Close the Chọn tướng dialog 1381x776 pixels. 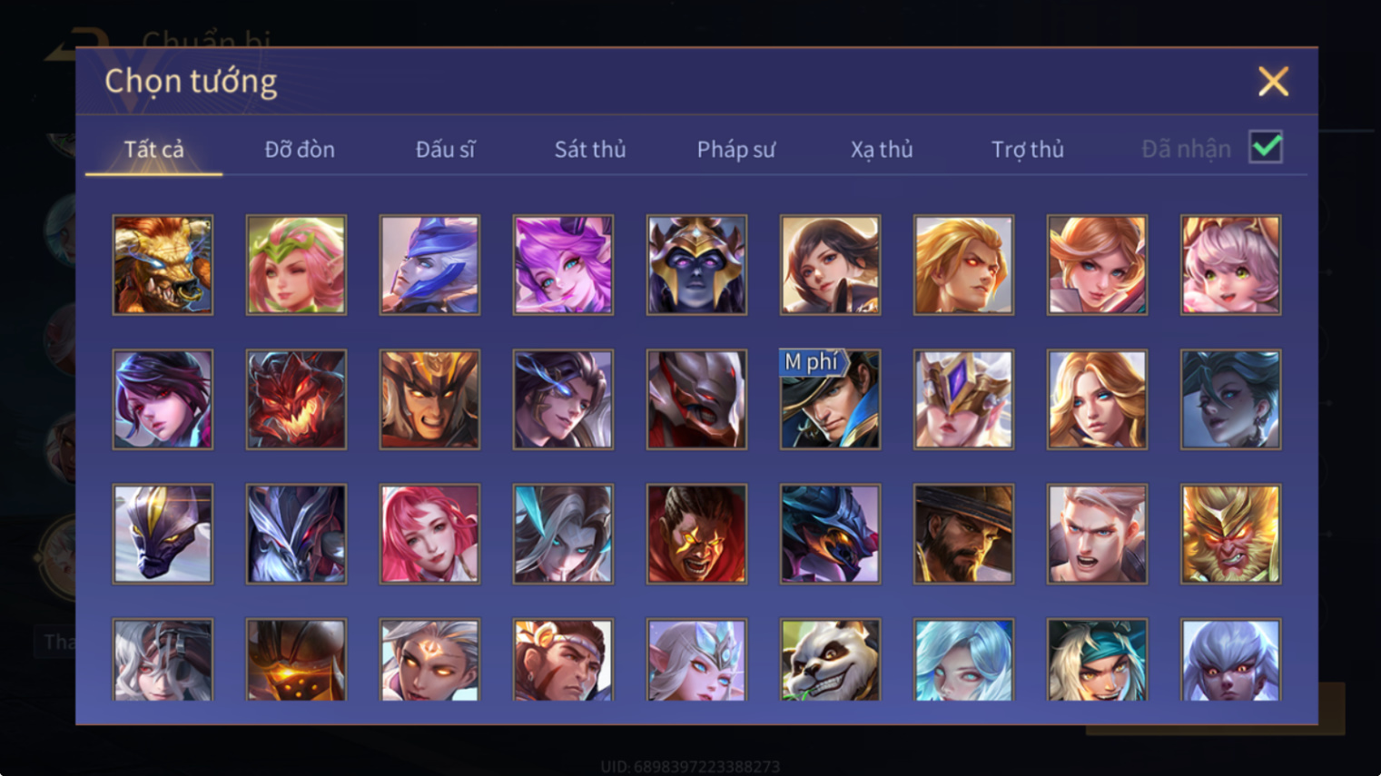point(1273,82)
